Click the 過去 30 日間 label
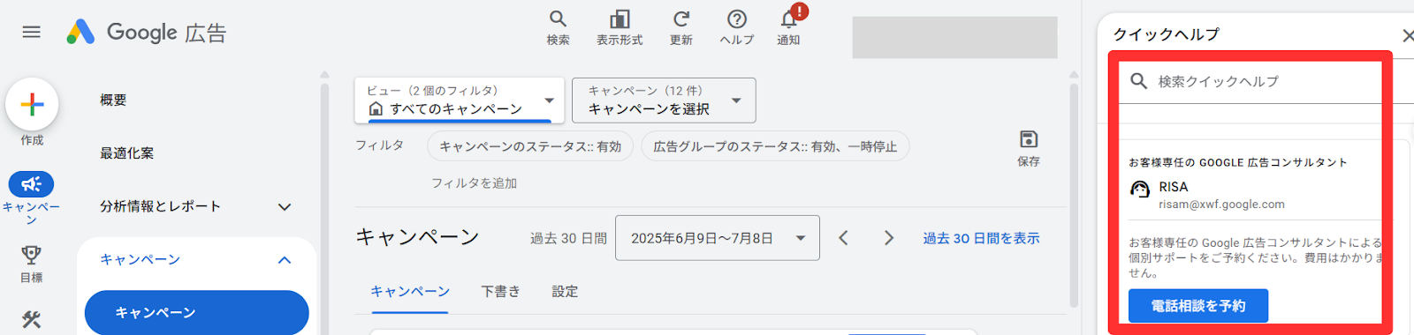Viewport: 1414px width, 335px height. tap(568, 238)
